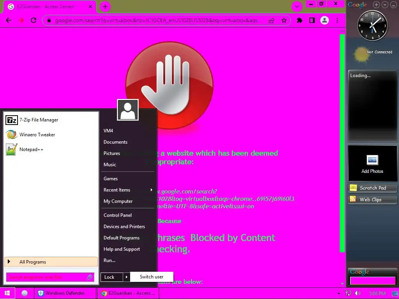Click Add Photos in sidebar
Image resolution: width=399 pixels, height=299 pixels.
(372, 164)
